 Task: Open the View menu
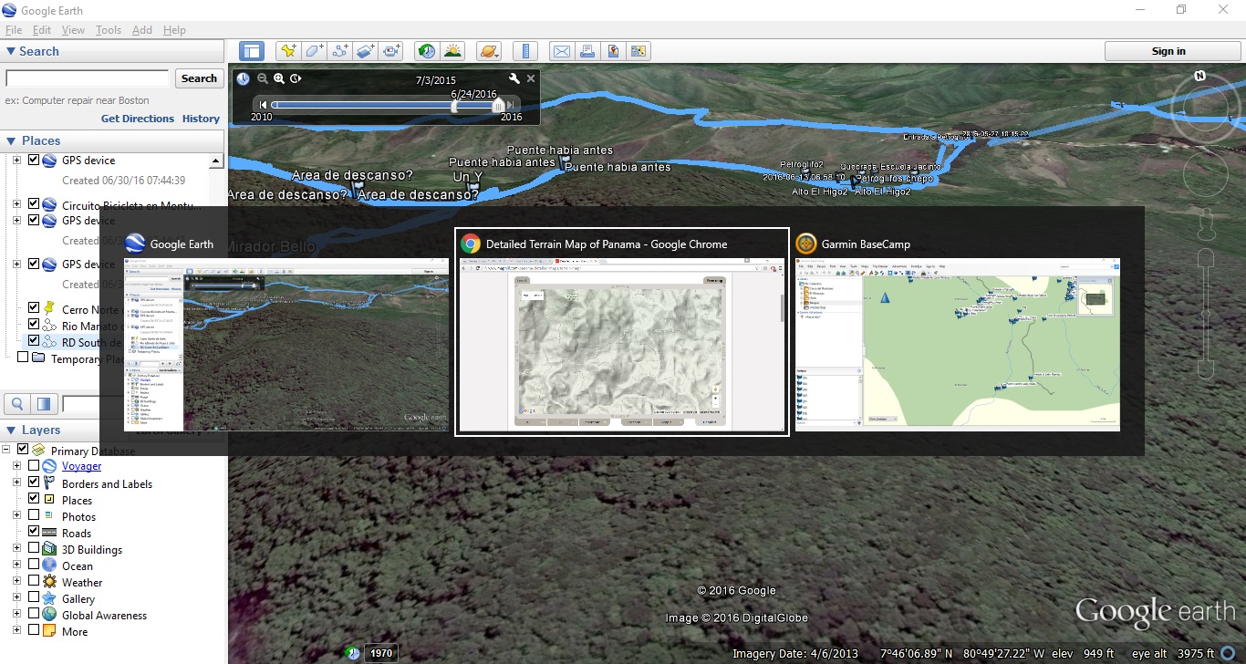click(x=73, y=30)
